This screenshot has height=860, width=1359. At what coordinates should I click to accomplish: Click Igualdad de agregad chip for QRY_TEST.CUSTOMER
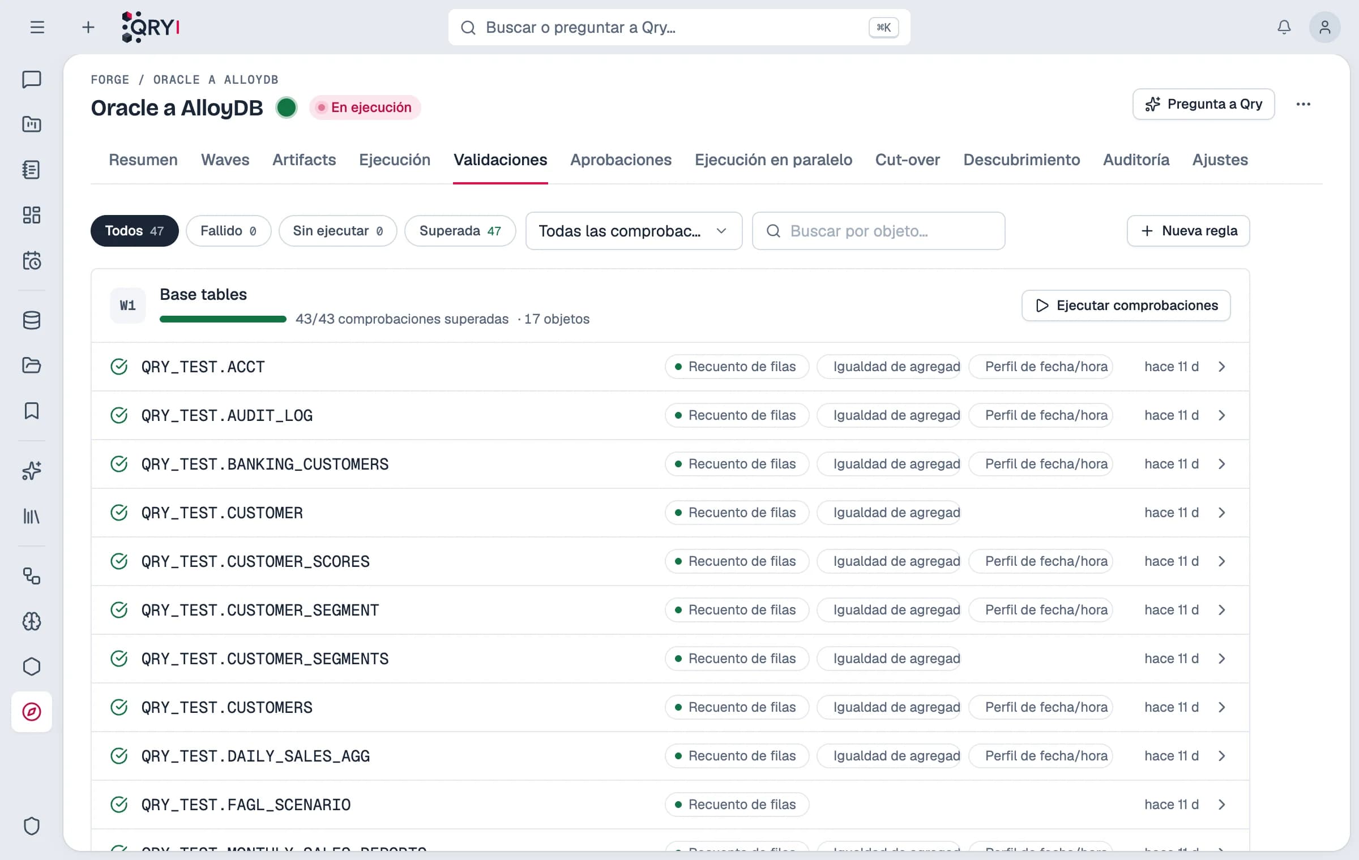[x=888, y=513]
